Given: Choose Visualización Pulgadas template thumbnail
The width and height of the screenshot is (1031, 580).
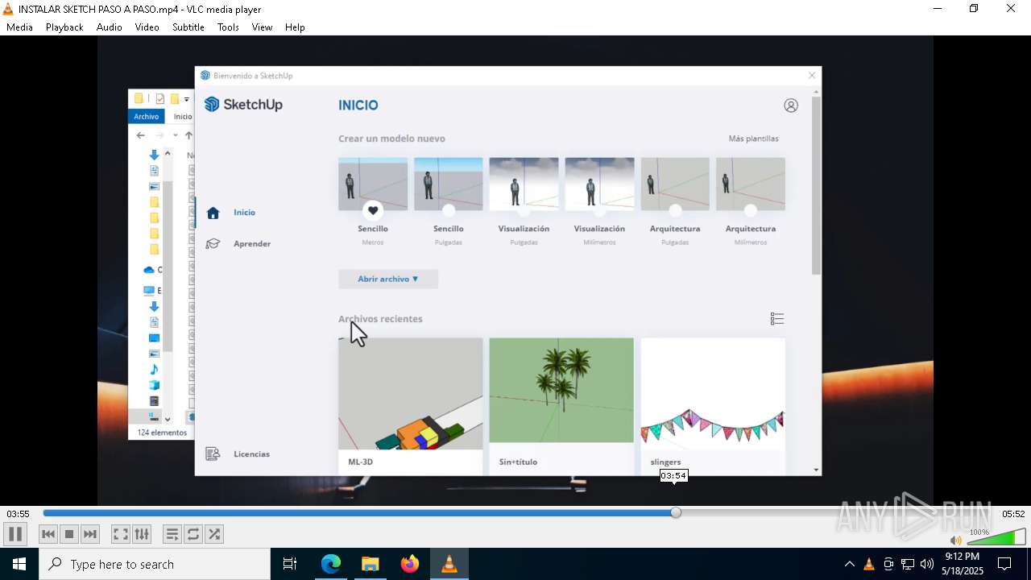Looking at the screenshot, I should [x=524, y=184].
